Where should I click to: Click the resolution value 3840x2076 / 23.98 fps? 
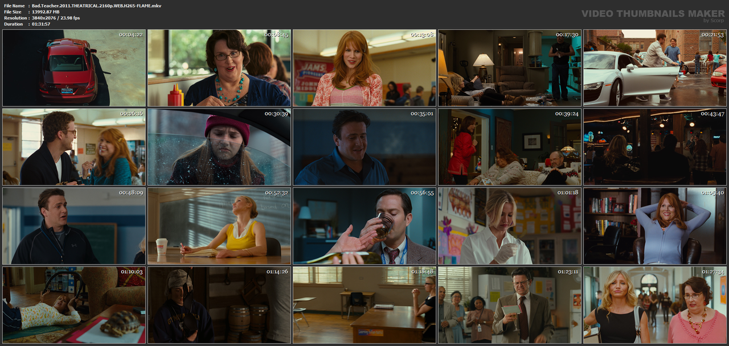(x=56, y=18)
